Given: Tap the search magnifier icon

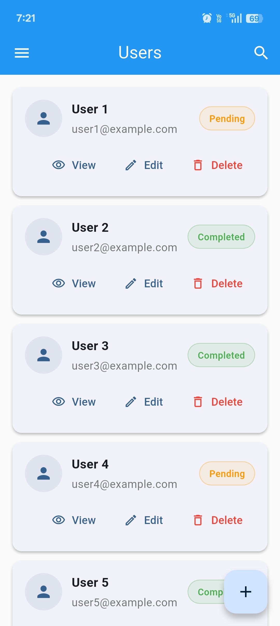Looking at the screenshot, I should 261,53.
